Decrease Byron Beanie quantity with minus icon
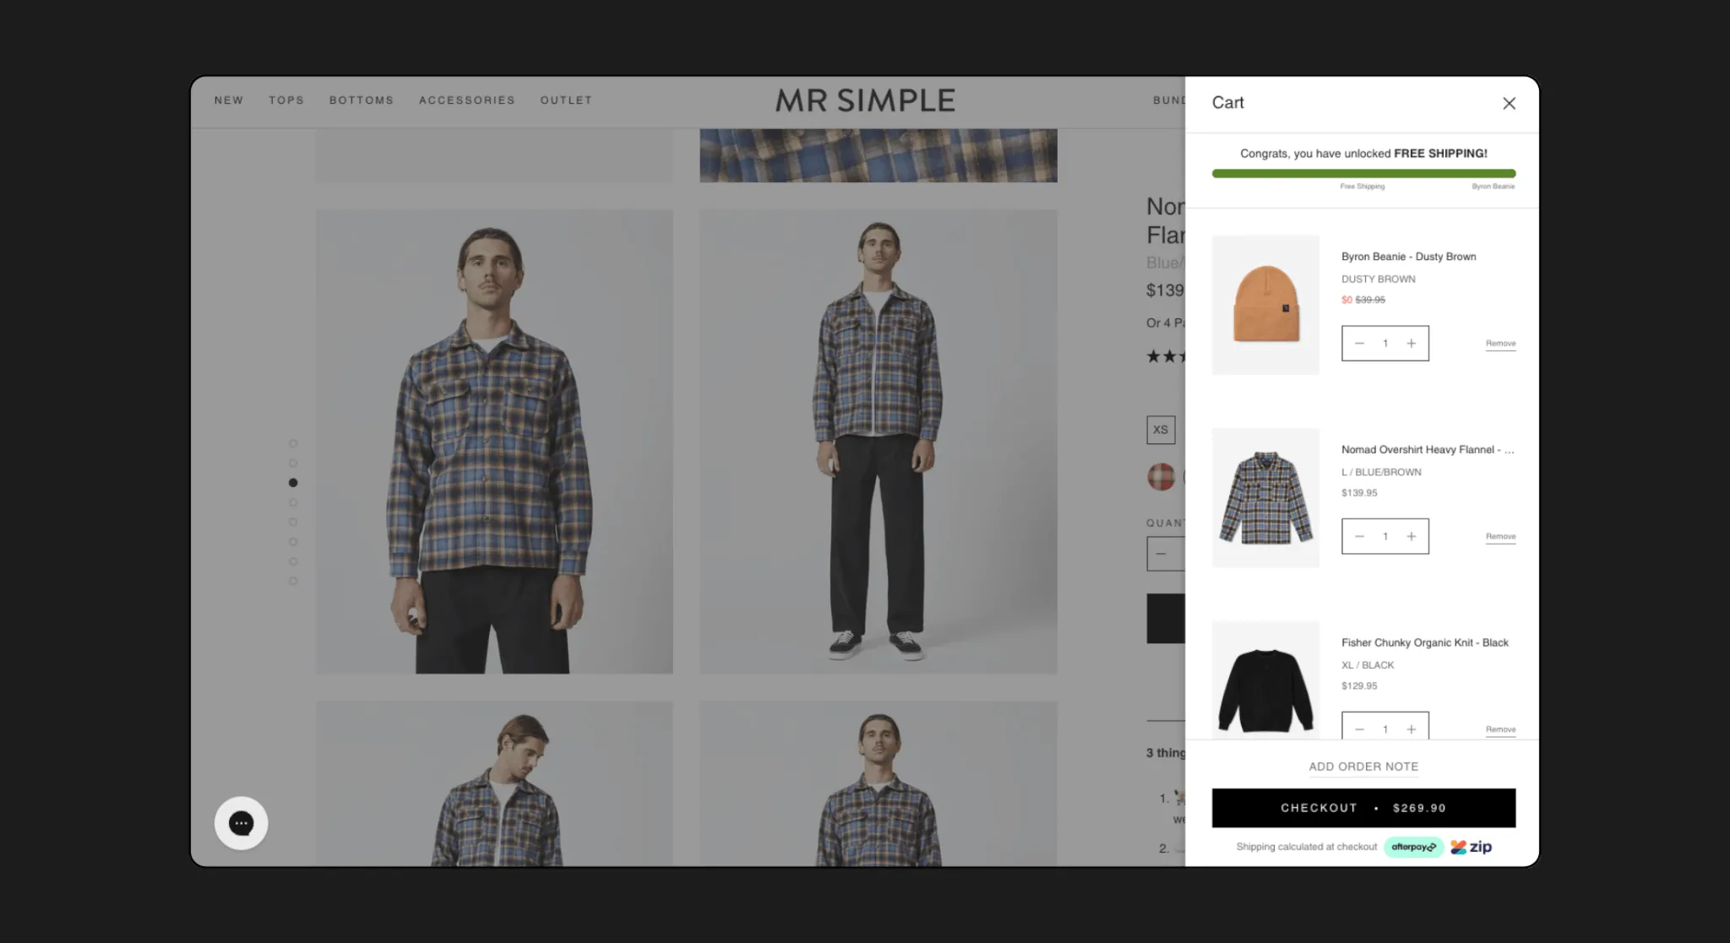The height and width of the screenshot is (943, 1730). pyautogui.click(x=1359, y=344)
